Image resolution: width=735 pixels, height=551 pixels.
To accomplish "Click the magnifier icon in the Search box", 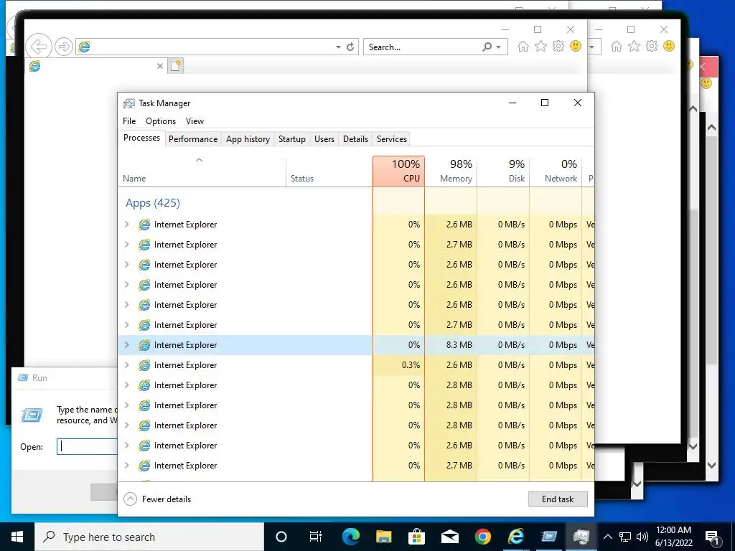I will click(487, 47).
